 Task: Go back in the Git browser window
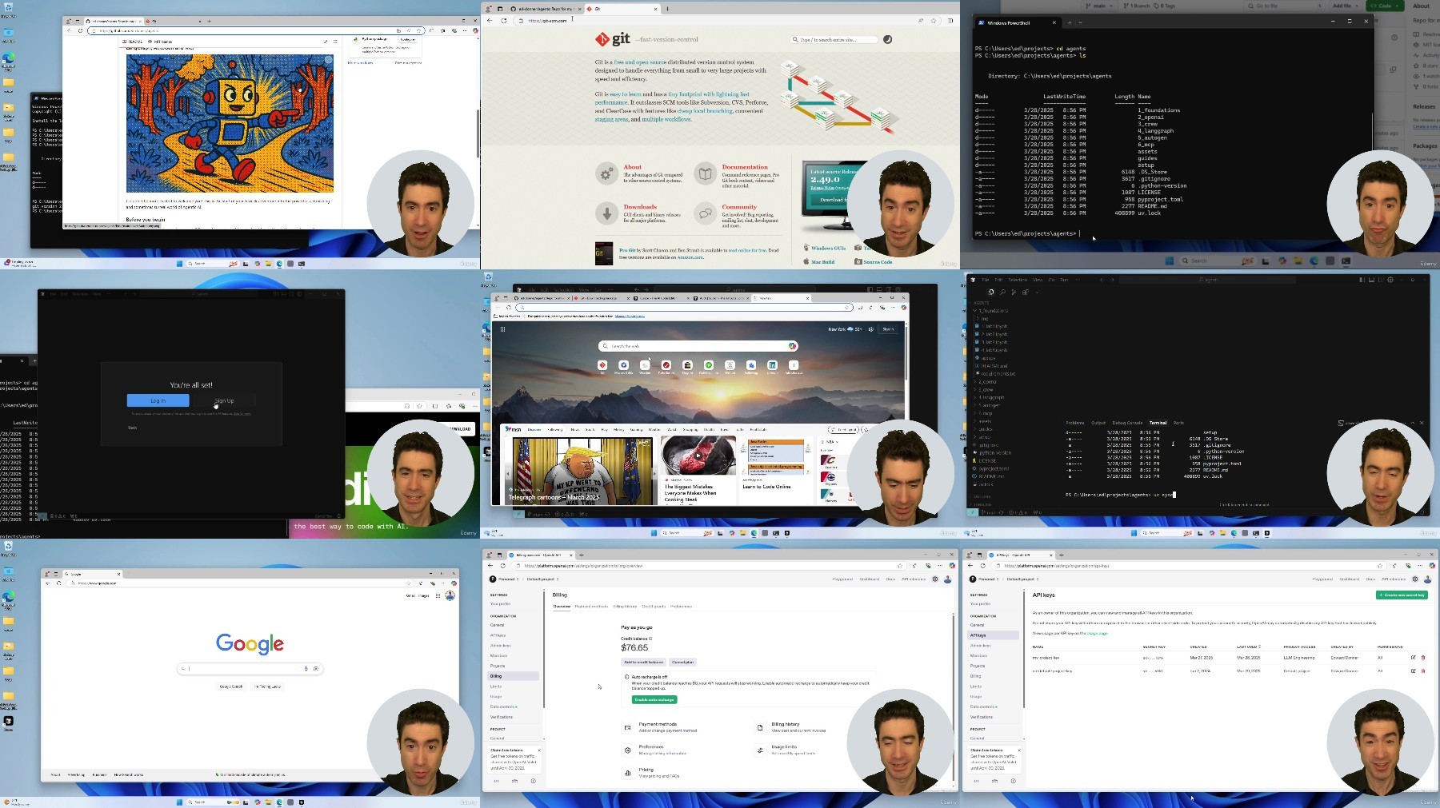490,21
